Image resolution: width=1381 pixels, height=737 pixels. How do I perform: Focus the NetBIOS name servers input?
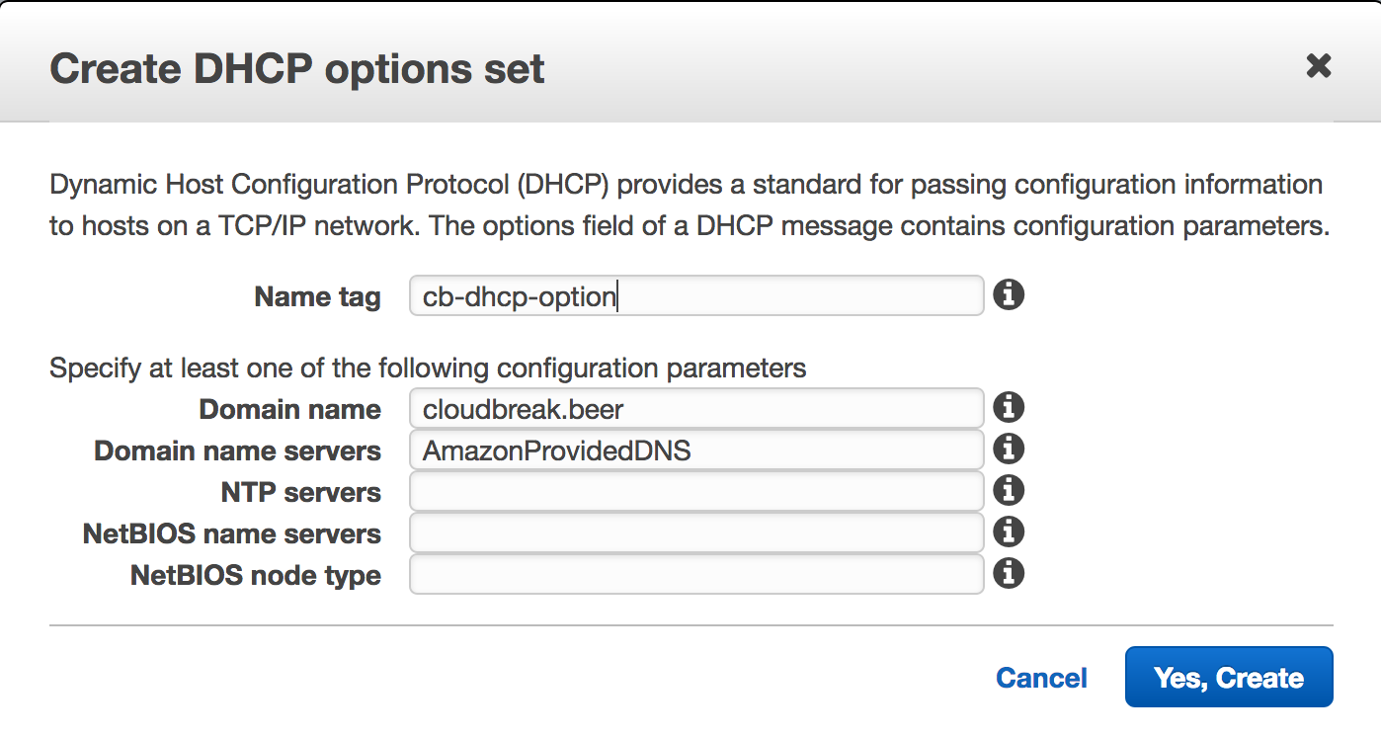696,532
